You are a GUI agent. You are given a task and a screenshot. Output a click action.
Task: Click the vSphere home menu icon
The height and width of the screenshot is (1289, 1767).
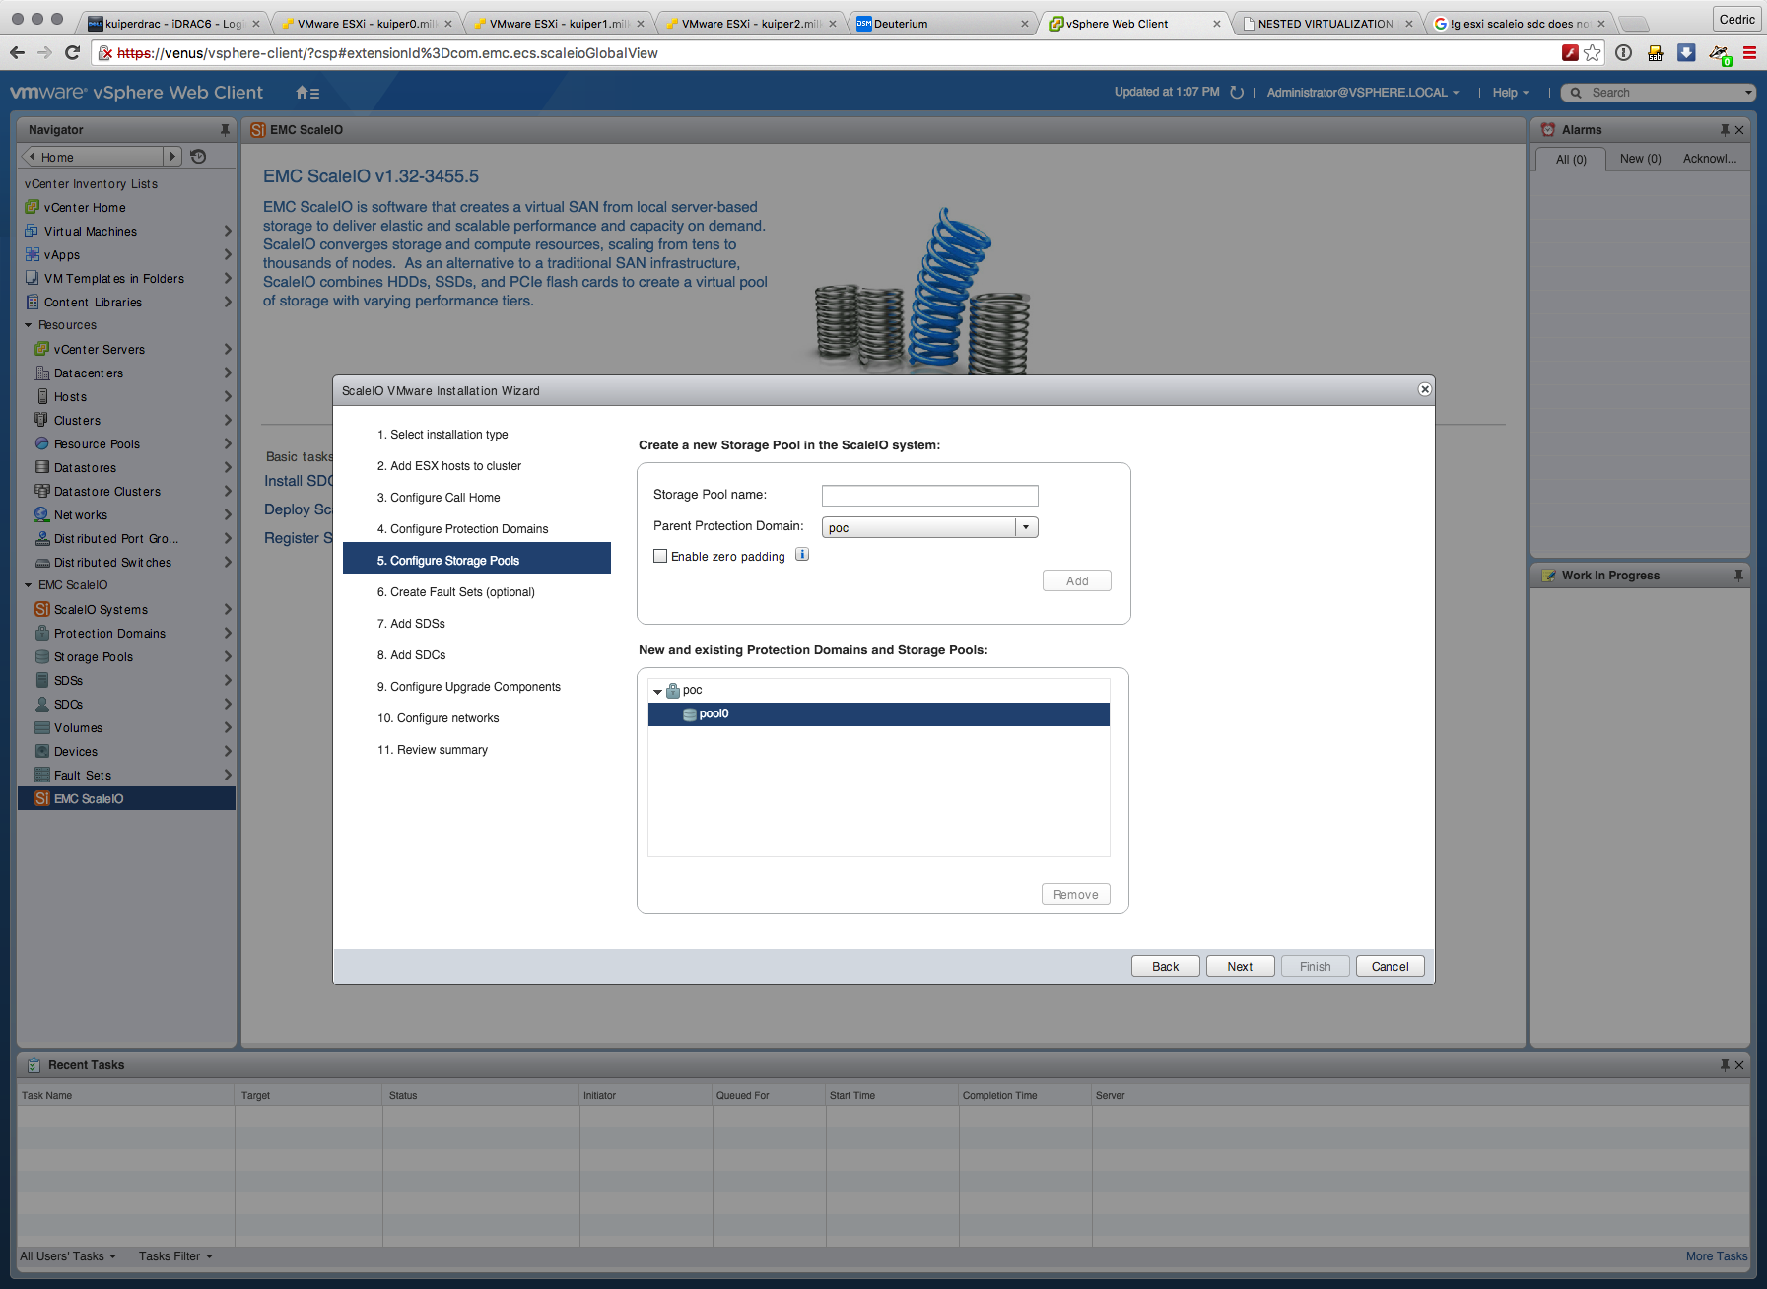tap(306, 93)
